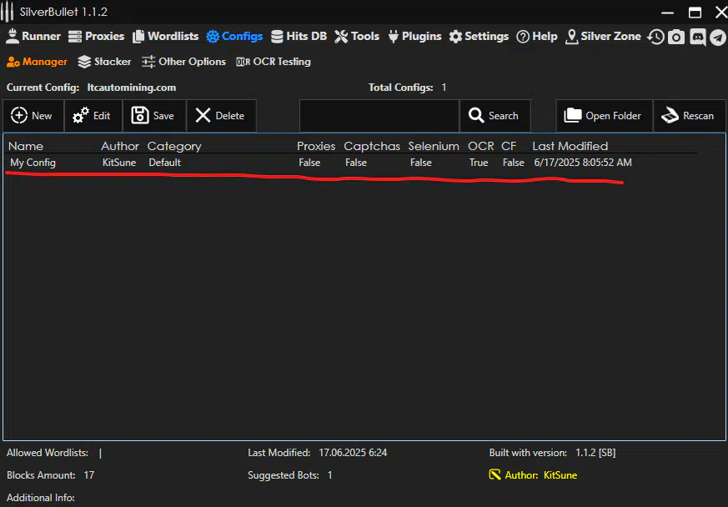Image resolution: width=728 pixels, height=507 pixels.
Task: Edit the selected config
Action: click(x=93, y=116)
